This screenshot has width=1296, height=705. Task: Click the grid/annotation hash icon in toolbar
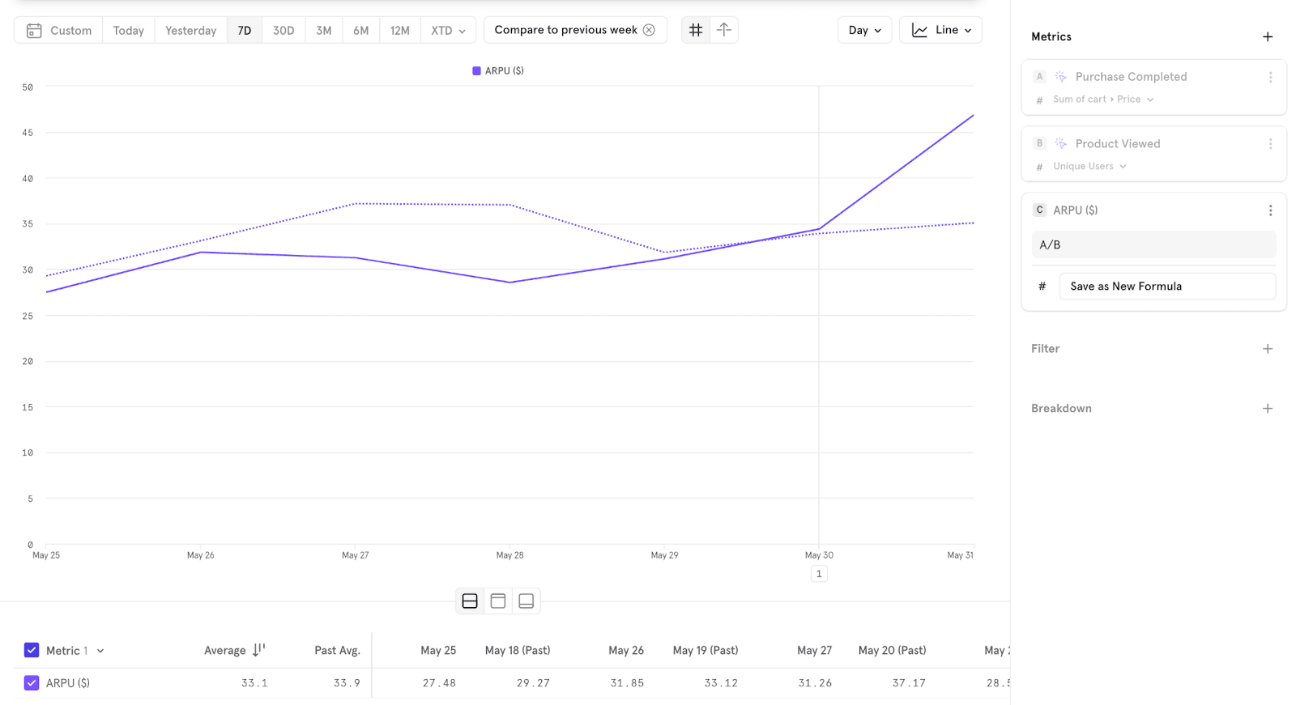[x=695, y=30]
